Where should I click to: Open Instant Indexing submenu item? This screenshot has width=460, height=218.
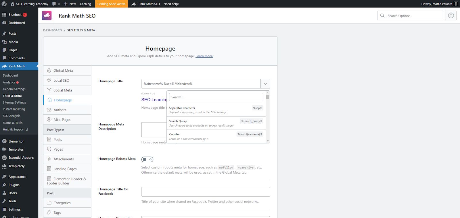click(x=14, y=109)
